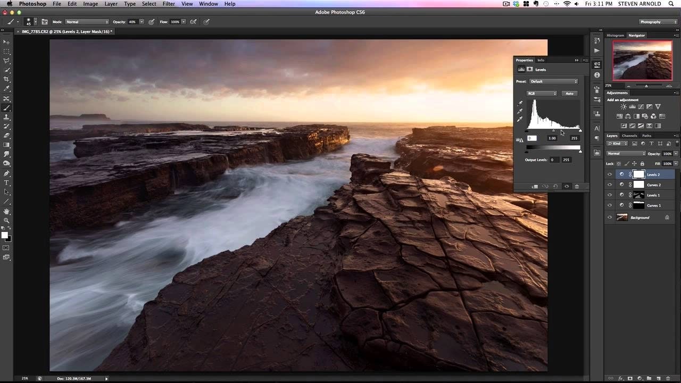Open the Filter menu
The height and width of the screenshot is (383, 681).
[169, 4]
